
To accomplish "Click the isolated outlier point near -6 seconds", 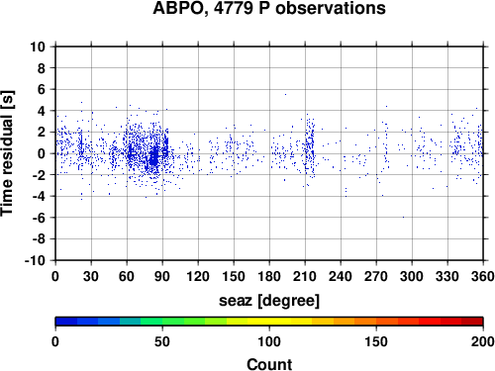I will click(403, 217).
